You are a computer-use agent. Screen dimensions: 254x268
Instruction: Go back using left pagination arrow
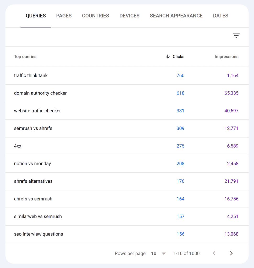point(214,253)
